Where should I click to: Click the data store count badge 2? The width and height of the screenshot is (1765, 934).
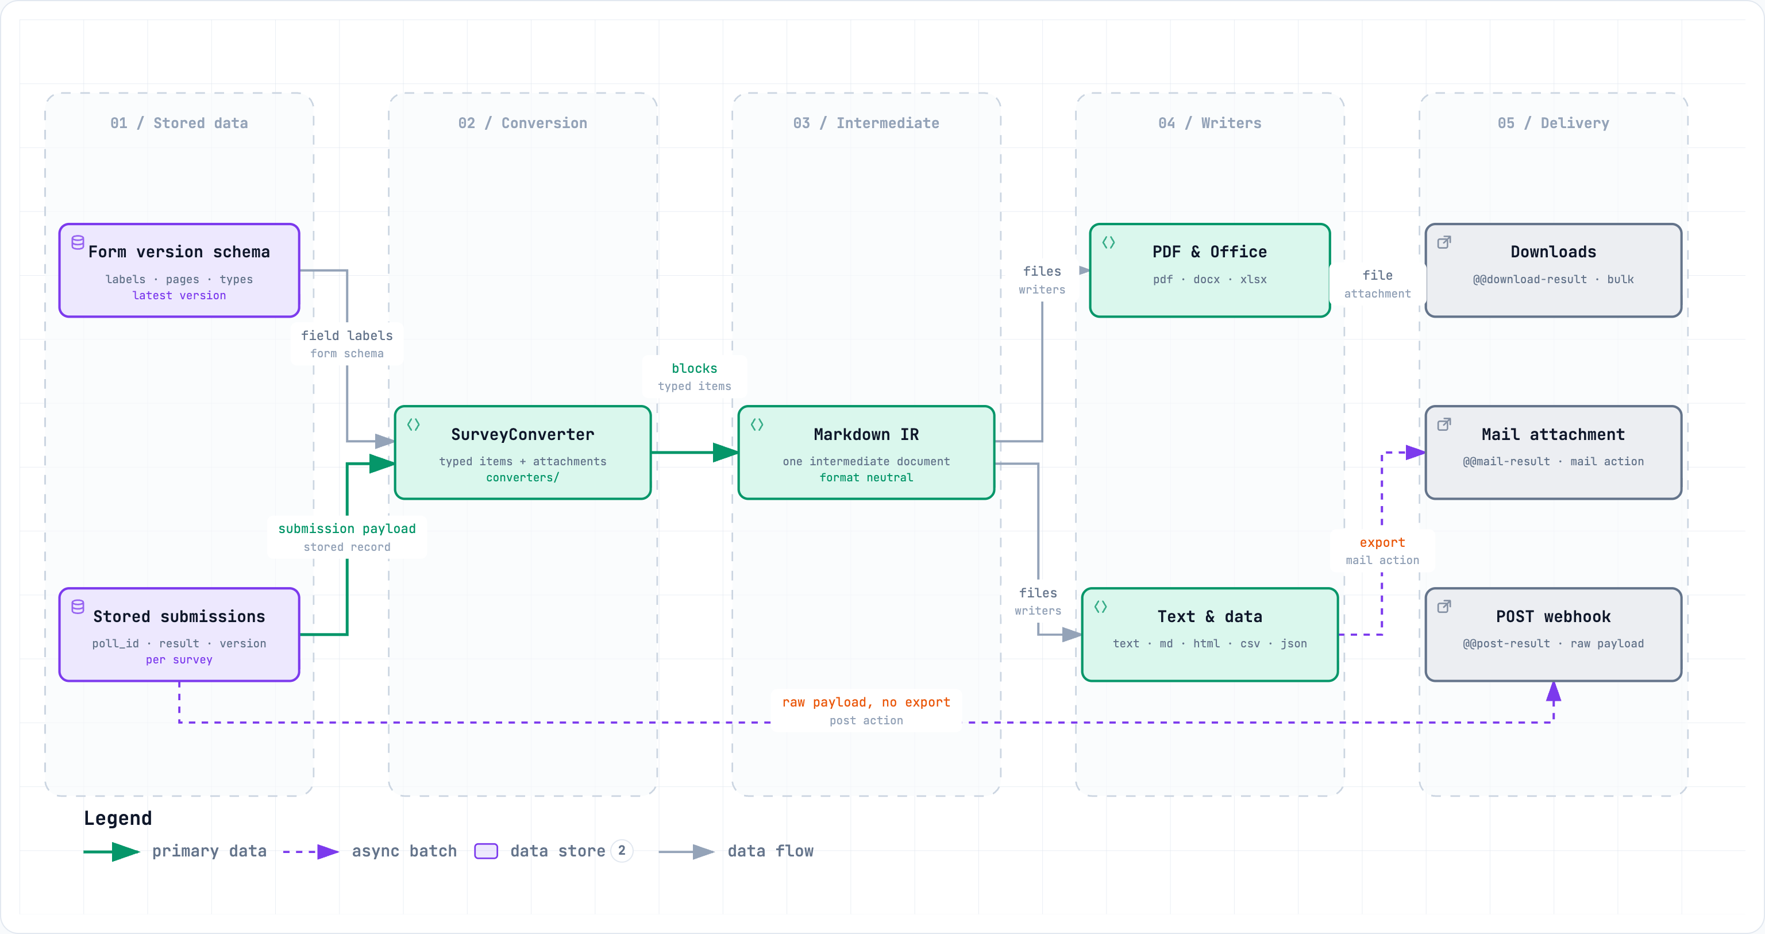click(622, 851)
